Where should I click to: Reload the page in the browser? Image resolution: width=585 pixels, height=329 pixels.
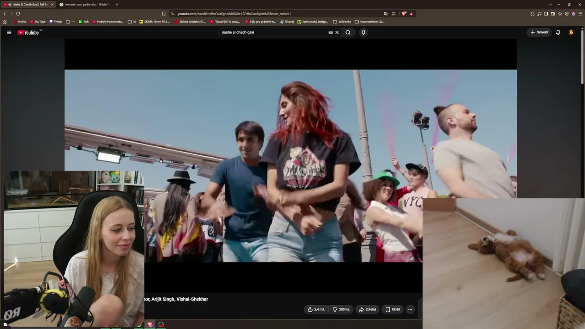[x=18, y=14]
